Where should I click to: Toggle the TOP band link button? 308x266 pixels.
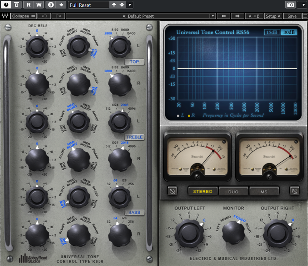pos(134,62)
